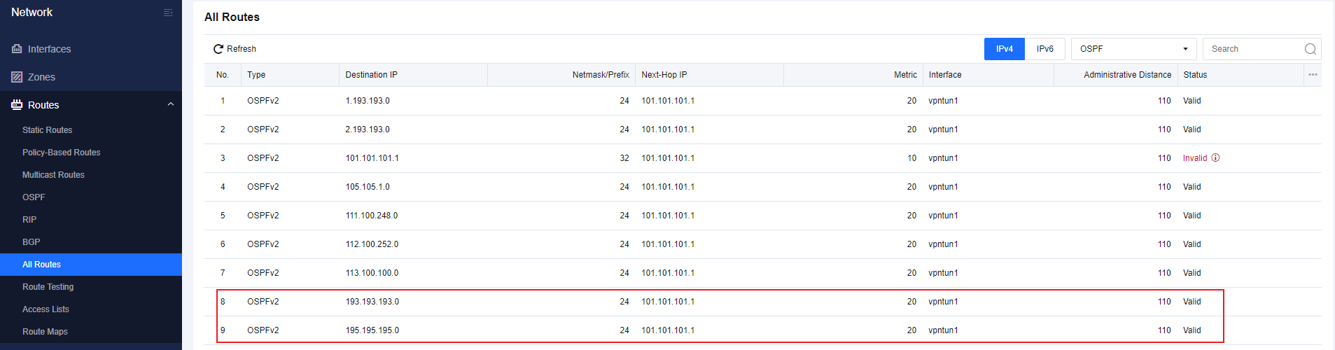Image resolution: width=1335 pixels, height=350 pixels.
Task: Click the Routes section icon
Action: 17,105
